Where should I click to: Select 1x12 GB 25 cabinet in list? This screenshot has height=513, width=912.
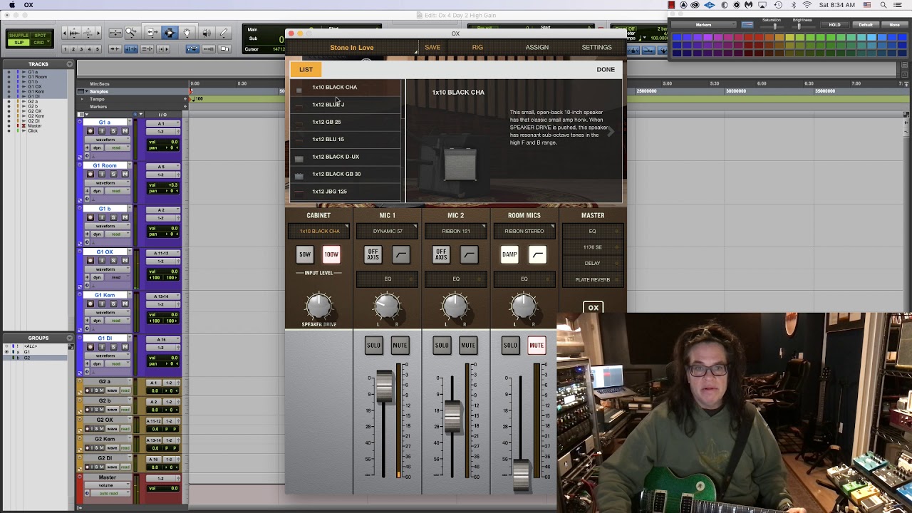[x=346, y=122]
